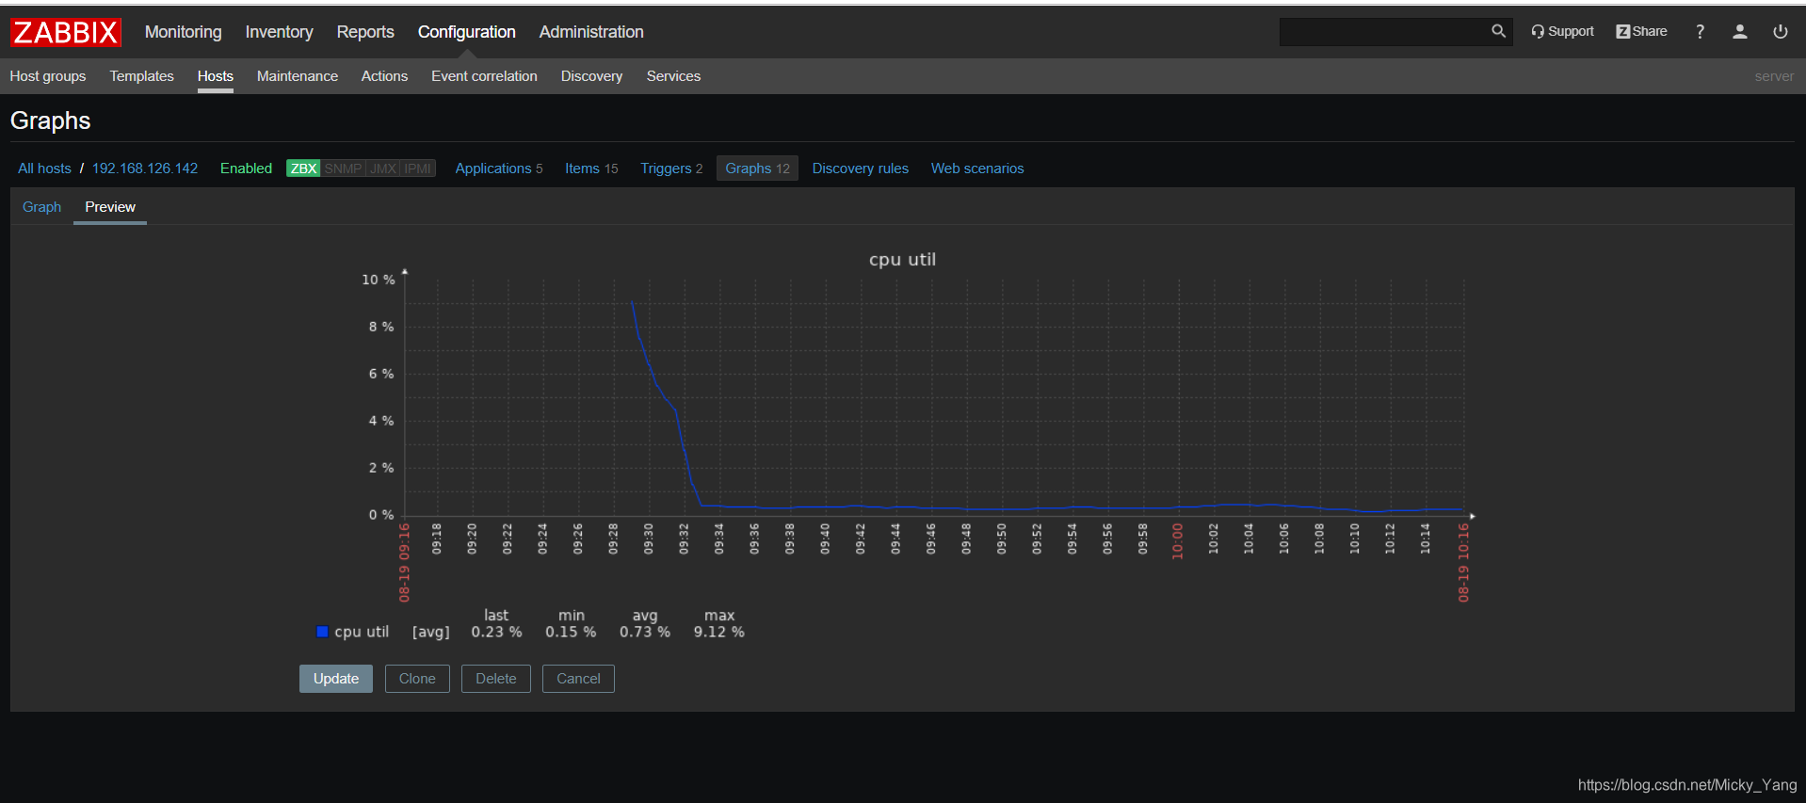The image size is (1806, 803).
Task: Click the max 9.12 % value
Action: tap(719, 633)
